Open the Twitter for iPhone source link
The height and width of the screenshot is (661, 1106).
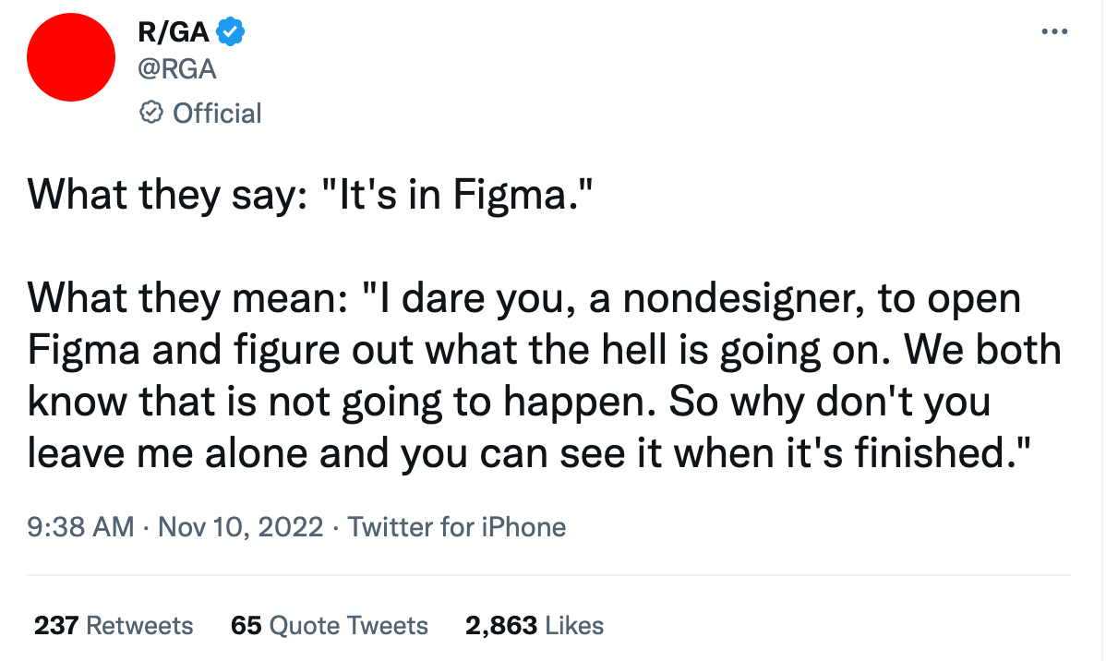tap(457, 527)
